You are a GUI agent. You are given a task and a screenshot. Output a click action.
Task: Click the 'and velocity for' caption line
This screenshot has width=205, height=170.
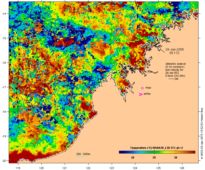pyautogui.click(x=174, y=70)
